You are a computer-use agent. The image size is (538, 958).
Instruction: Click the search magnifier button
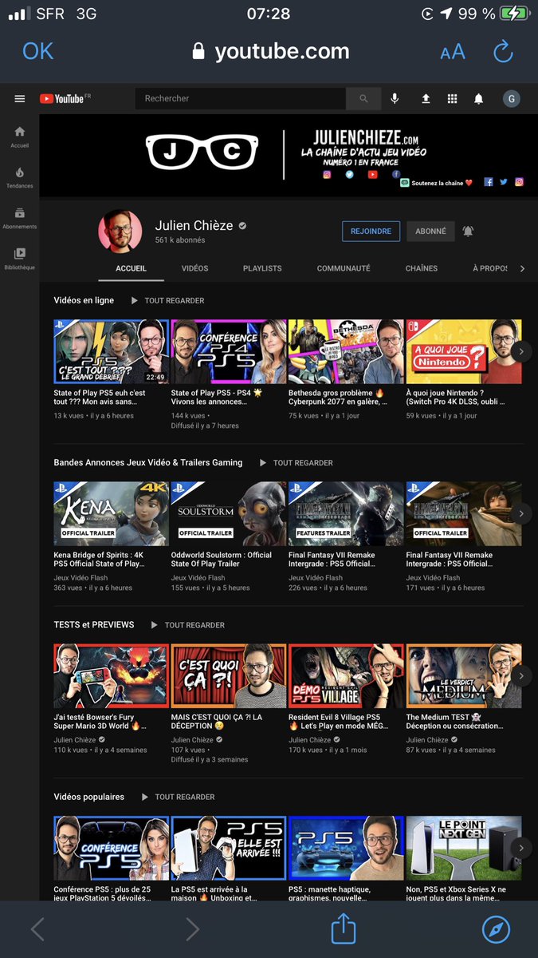pos(364,98)
